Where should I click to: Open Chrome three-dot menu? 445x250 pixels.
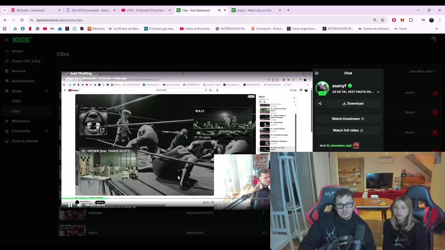(439, 20)
